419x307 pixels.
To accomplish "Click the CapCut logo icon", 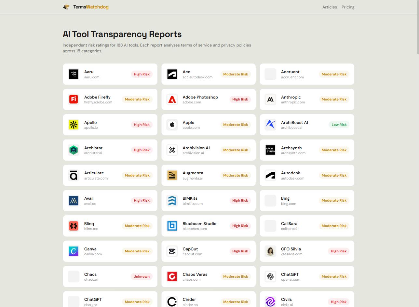I will (x=172, y=251).
